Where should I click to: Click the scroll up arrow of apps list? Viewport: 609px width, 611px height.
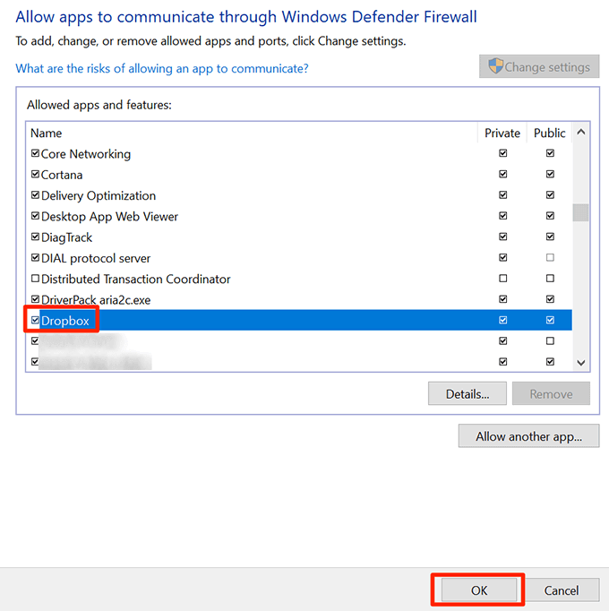coord(580,132)
